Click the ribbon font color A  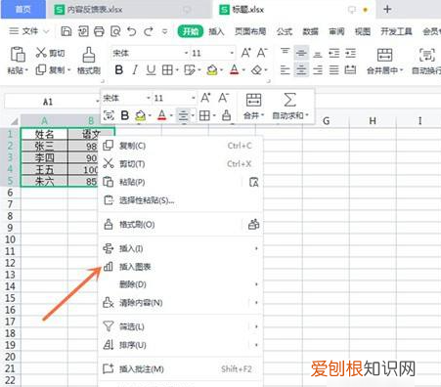click(235, 69)
